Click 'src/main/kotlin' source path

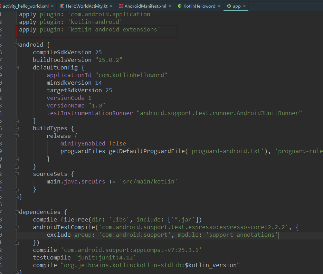(x=148, y=181)
